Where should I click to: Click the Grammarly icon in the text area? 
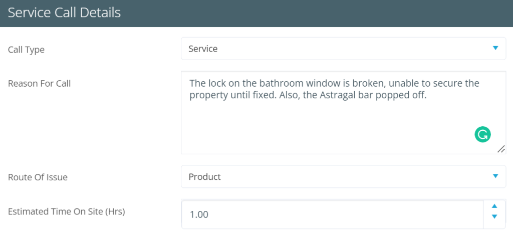point(482,134)
